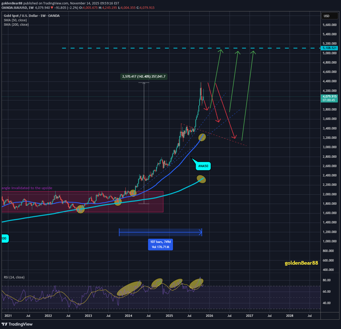Select the 'angle invalidated to the upside' text

pos(27,188)
